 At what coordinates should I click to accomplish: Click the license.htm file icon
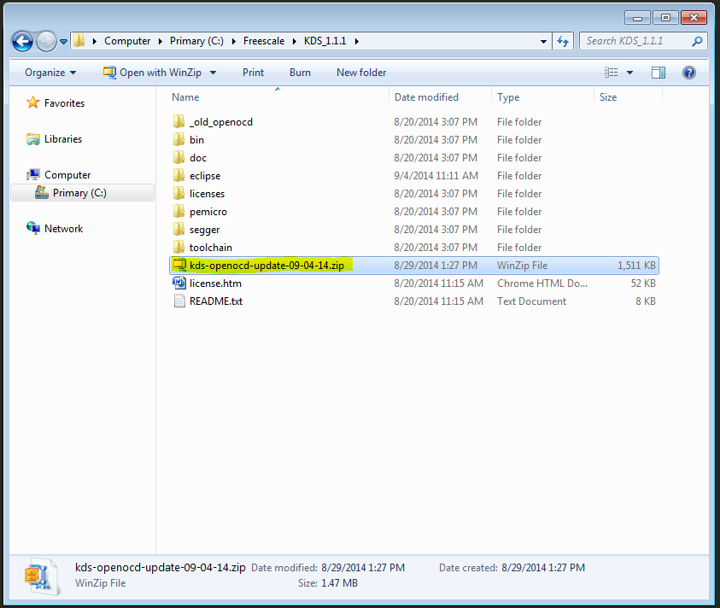(179, 283)
